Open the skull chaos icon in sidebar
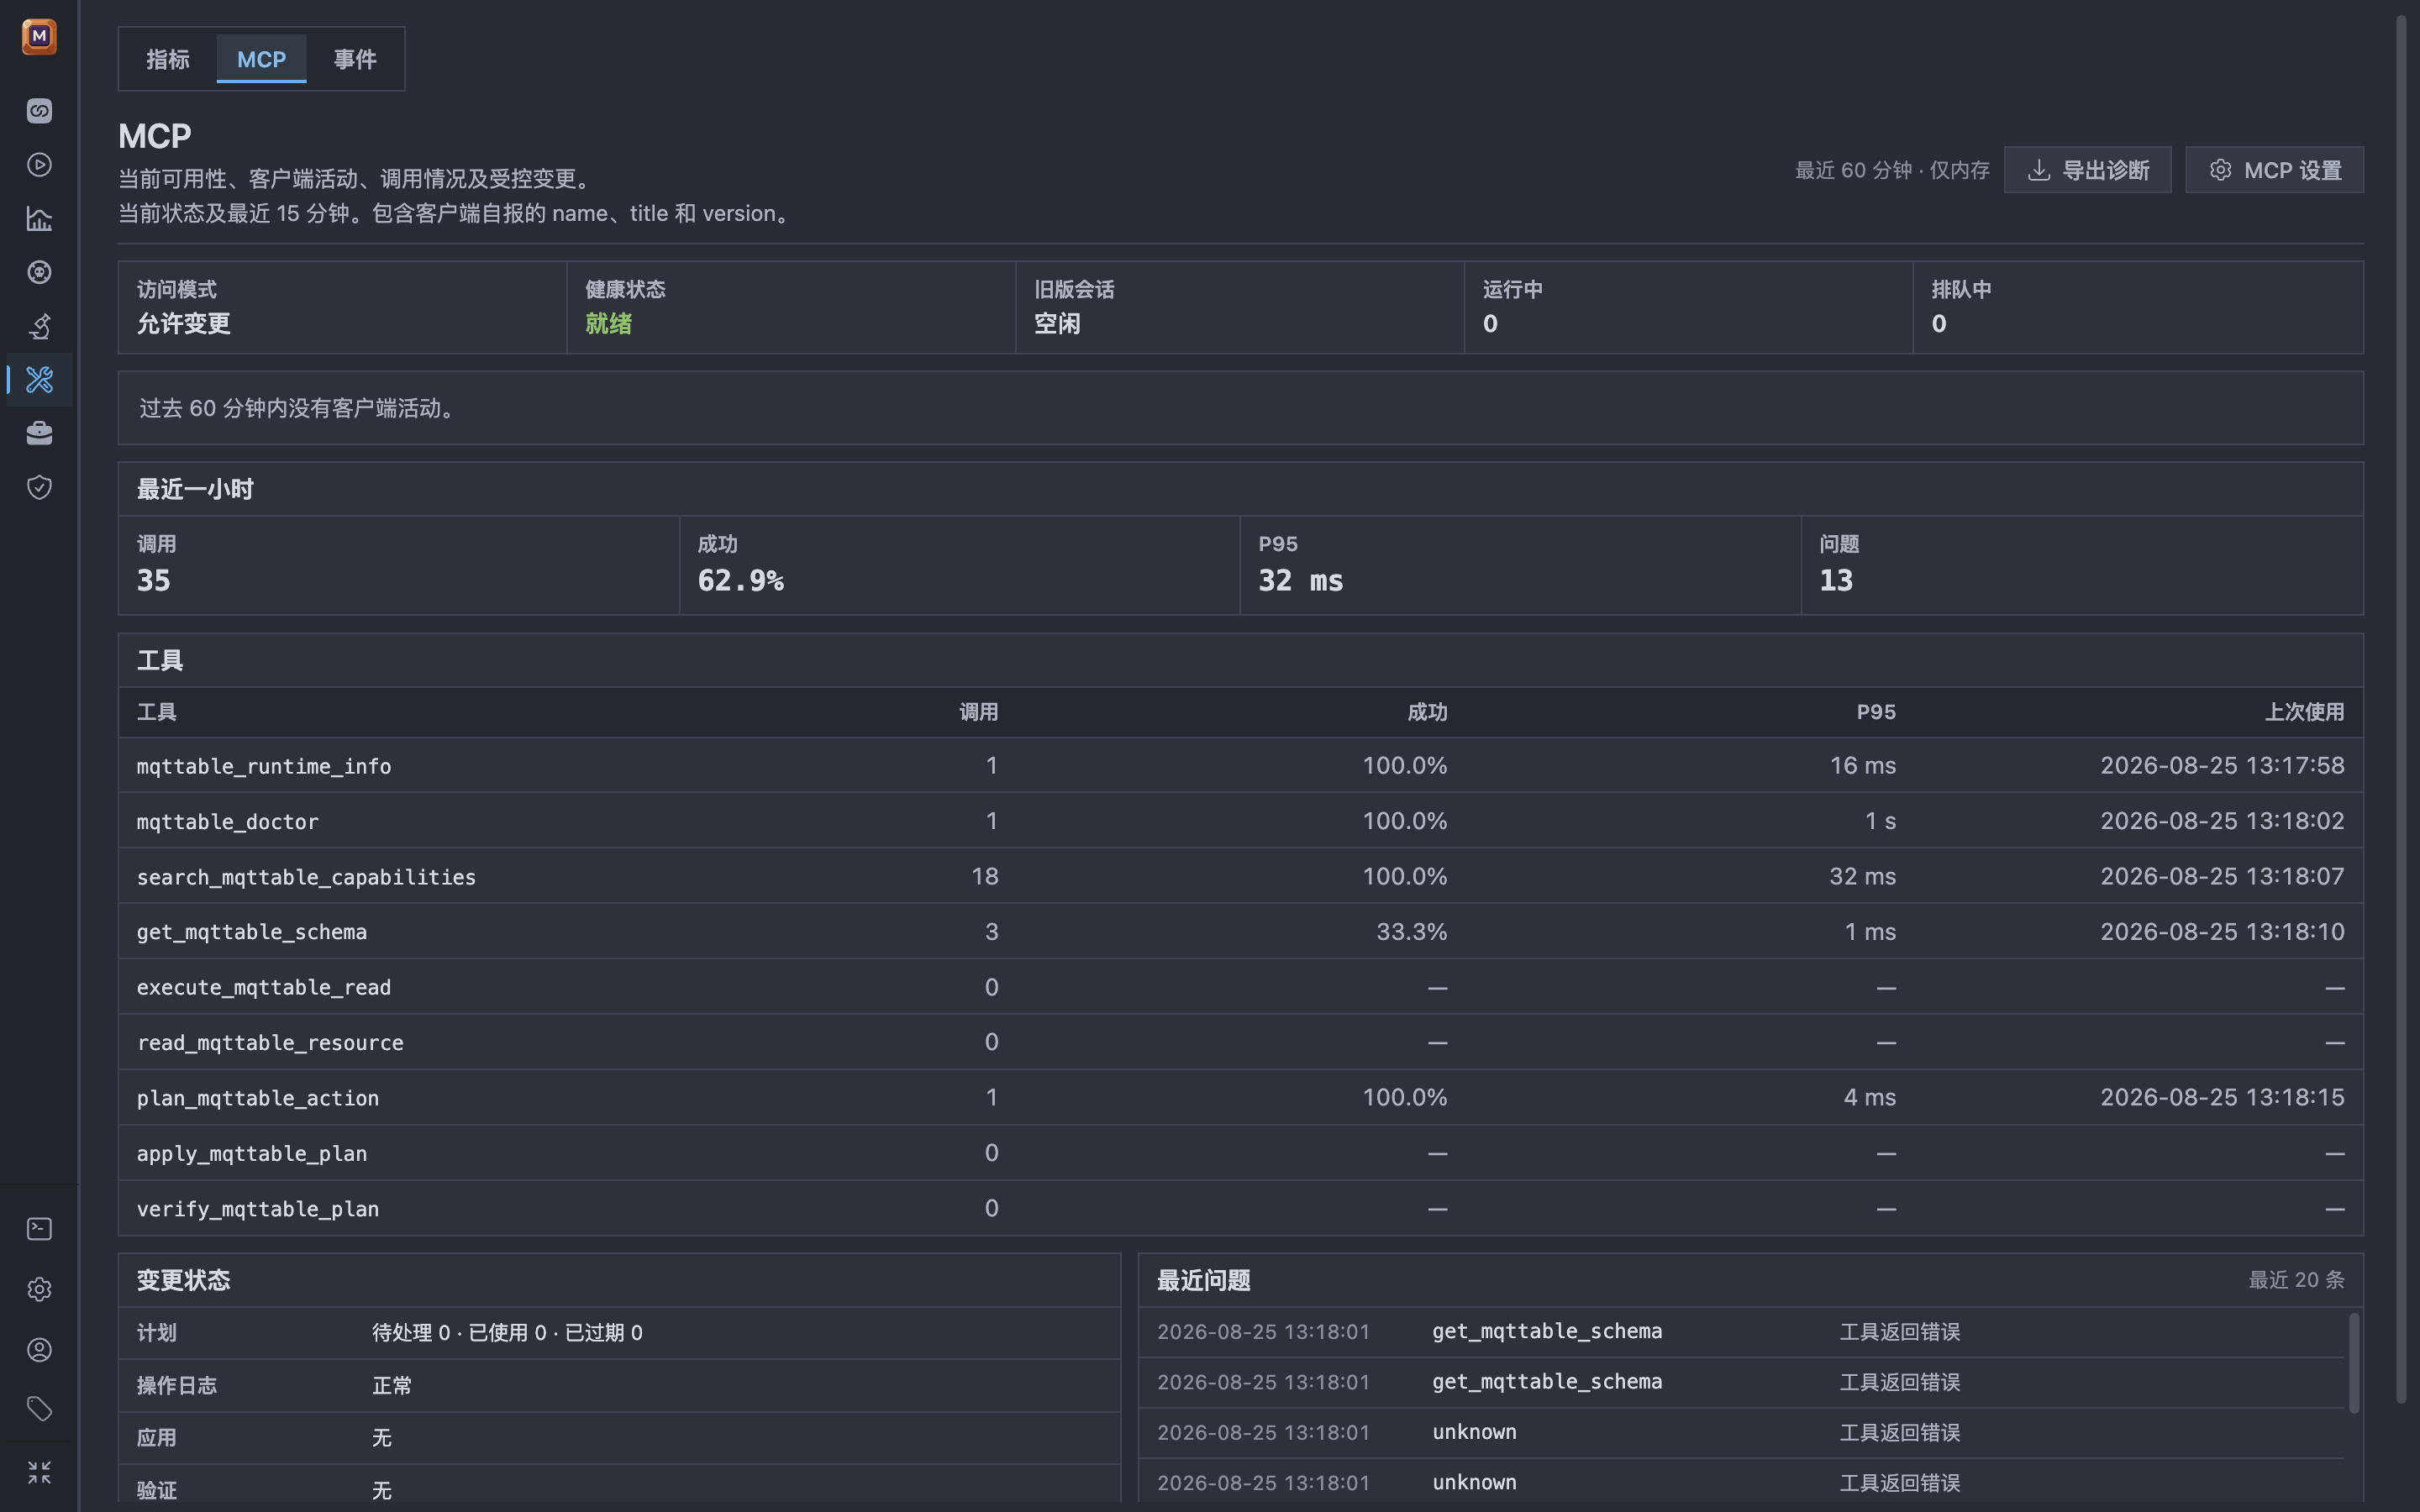The height and width of the screenshot is (1512, 2420). (x=39, y=272)
